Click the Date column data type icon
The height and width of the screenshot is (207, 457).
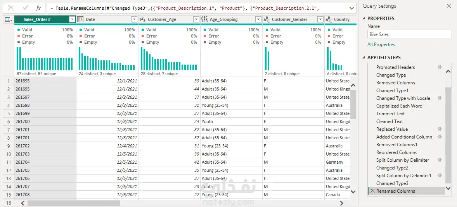tap(80, 19)
